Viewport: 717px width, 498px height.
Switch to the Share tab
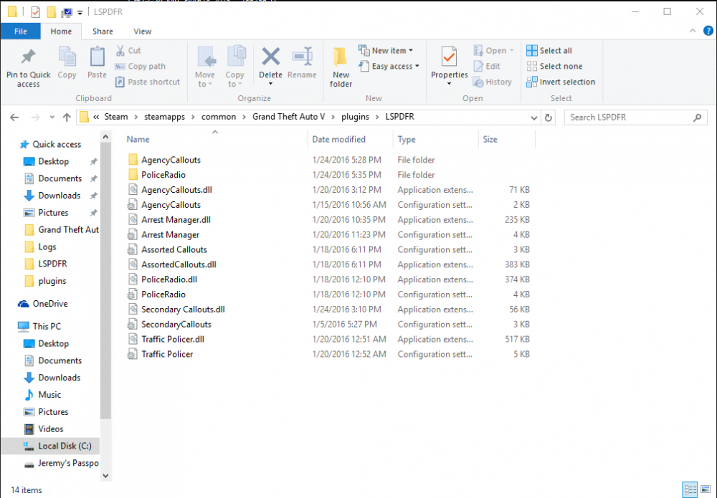103,31
